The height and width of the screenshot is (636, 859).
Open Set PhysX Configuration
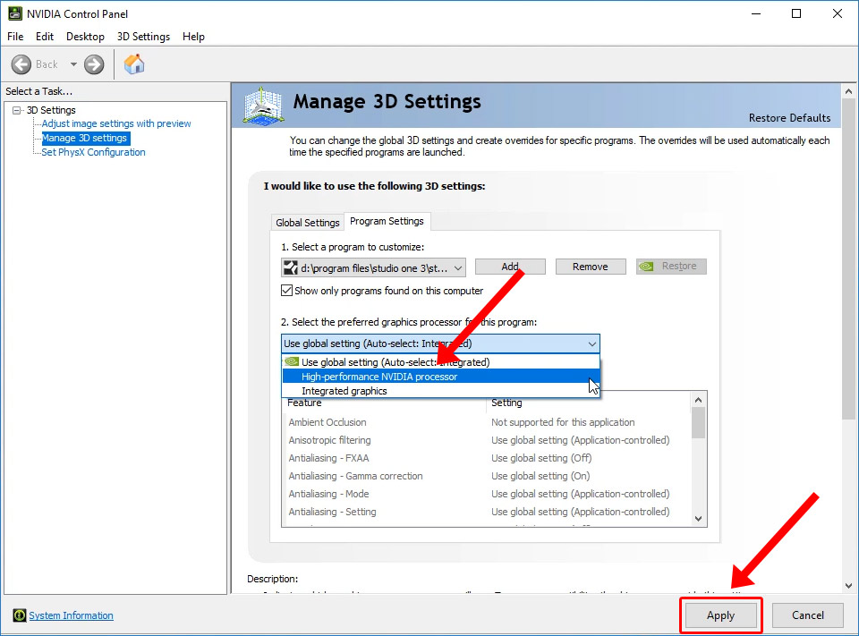pos(94,152)
